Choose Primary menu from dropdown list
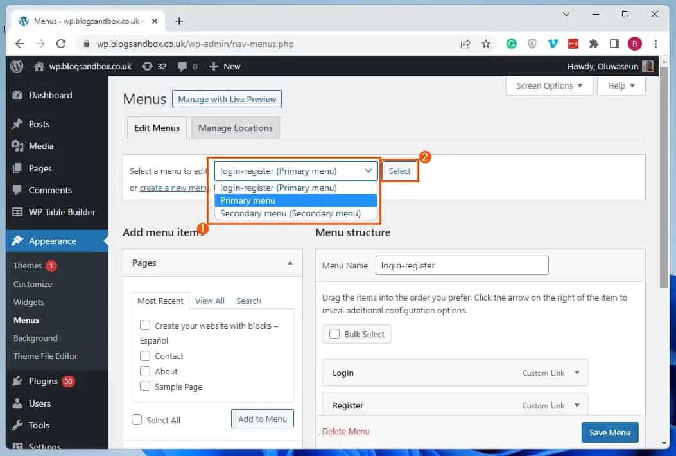 coord(296,200)
